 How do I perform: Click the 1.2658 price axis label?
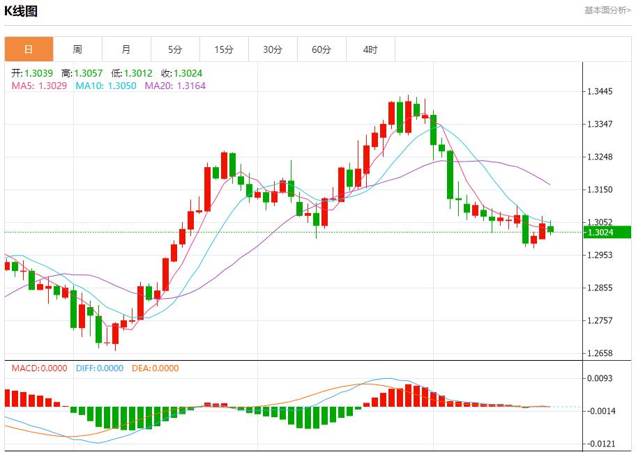coord(600,353)
